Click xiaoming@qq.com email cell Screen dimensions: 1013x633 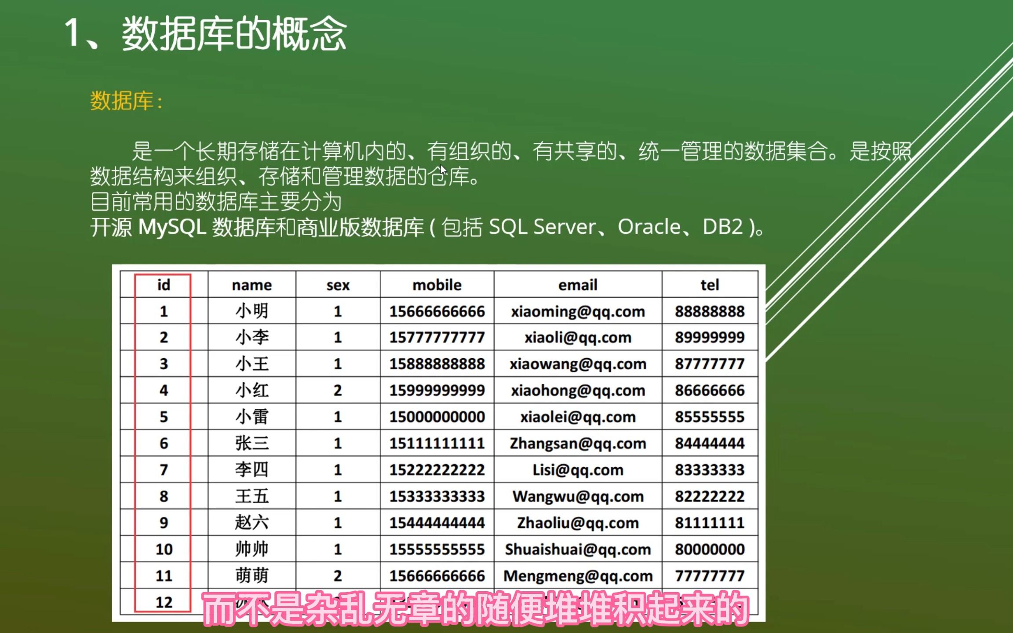pos(577,311)
